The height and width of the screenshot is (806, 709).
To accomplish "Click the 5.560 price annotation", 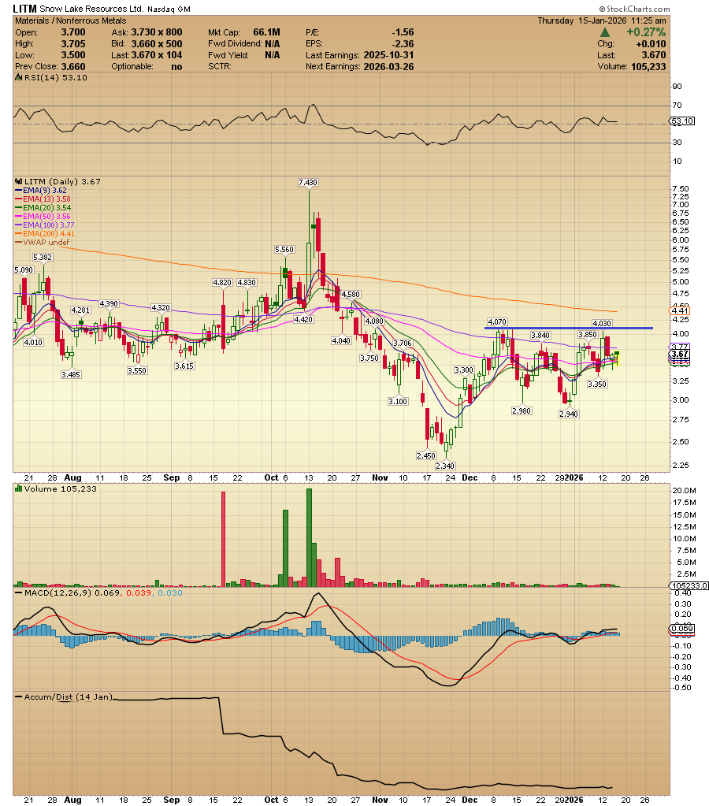I will point(284,249).
